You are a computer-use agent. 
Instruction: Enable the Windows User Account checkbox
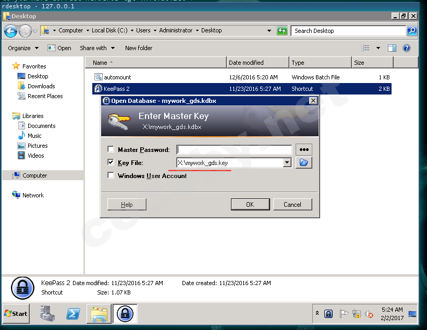pyautogui.click(x=111, y=175)
